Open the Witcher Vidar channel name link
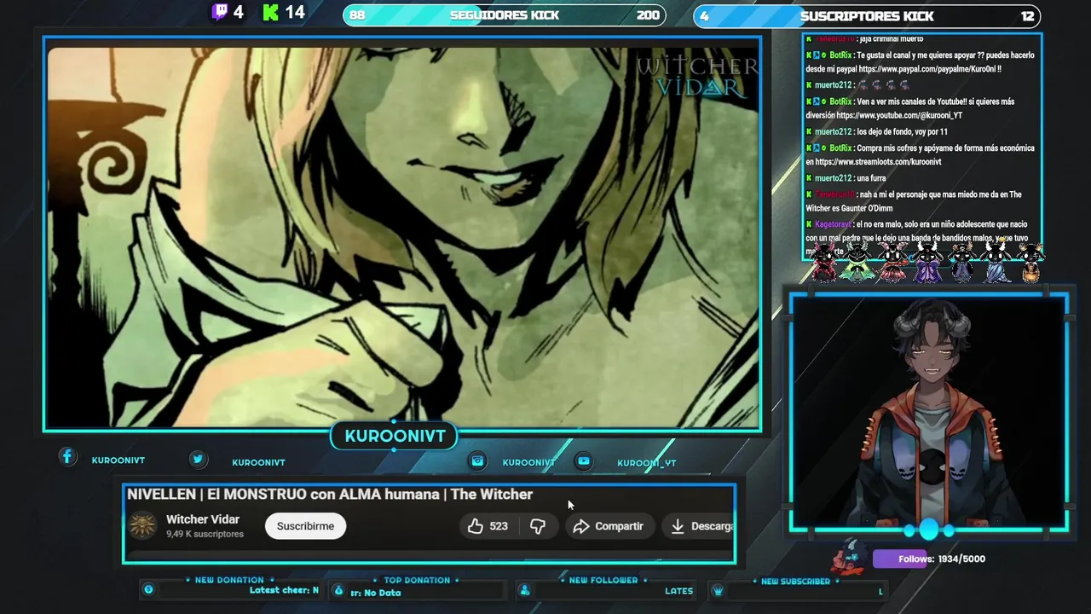 (203, 519)
